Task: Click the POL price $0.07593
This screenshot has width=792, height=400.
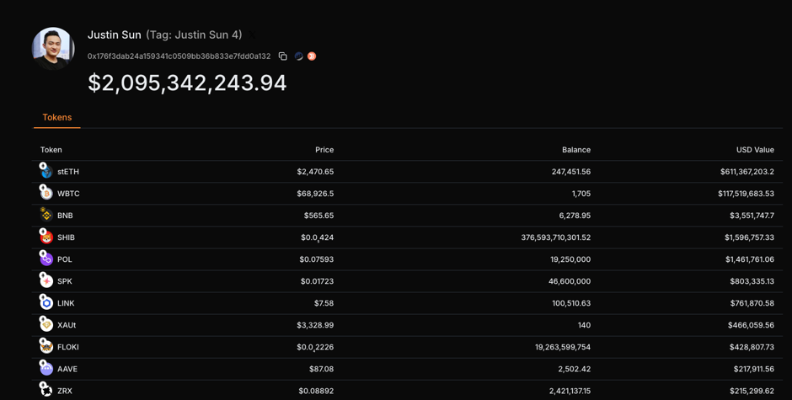Action: tap(316, 259)
